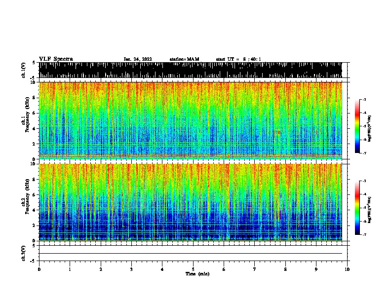The image size is (391, 302).
Task: Click the "9" tick on the Time axis
Action: point(316,269)
